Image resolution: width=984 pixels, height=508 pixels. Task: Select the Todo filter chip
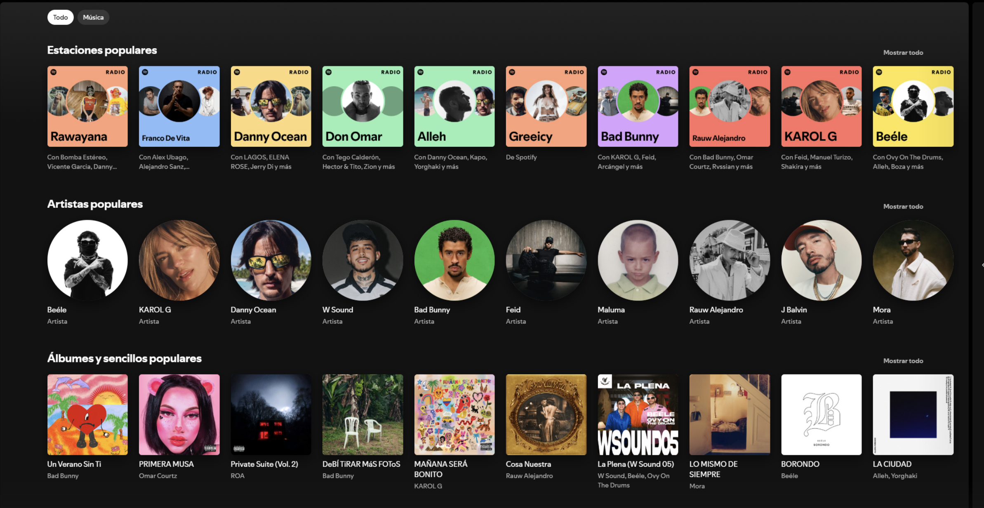click(x=60, y=17)
